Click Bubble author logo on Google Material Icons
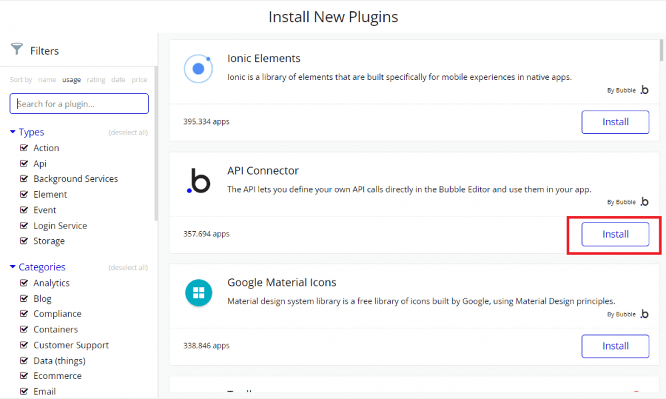666x399 pixels. click(644, 314)
